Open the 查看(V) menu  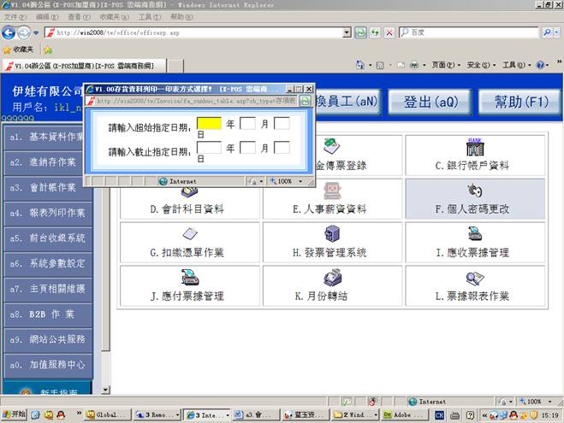[x=79, y=17]
